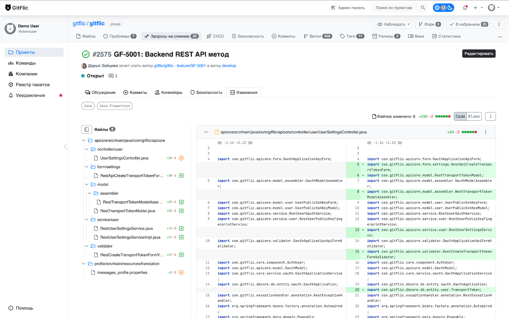This screenshot has height=318, width=509.
Task: Open RestTransportTokenModel.java in file tree
Action: (128, 211)
